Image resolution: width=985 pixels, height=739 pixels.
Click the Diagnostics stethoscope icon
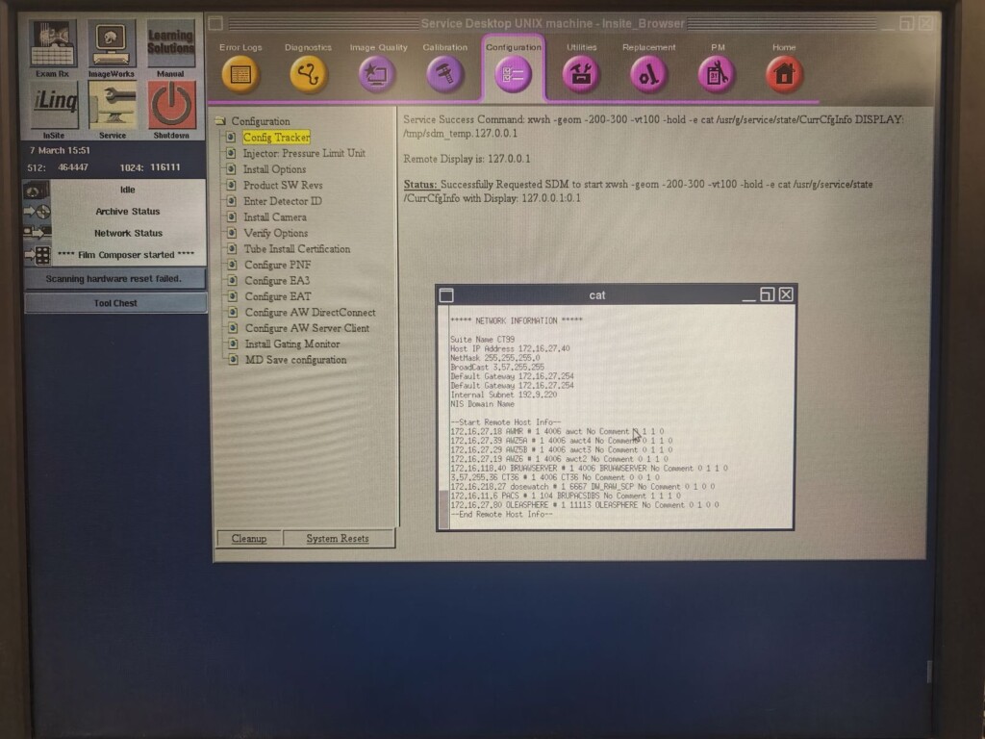pos(308,74)
